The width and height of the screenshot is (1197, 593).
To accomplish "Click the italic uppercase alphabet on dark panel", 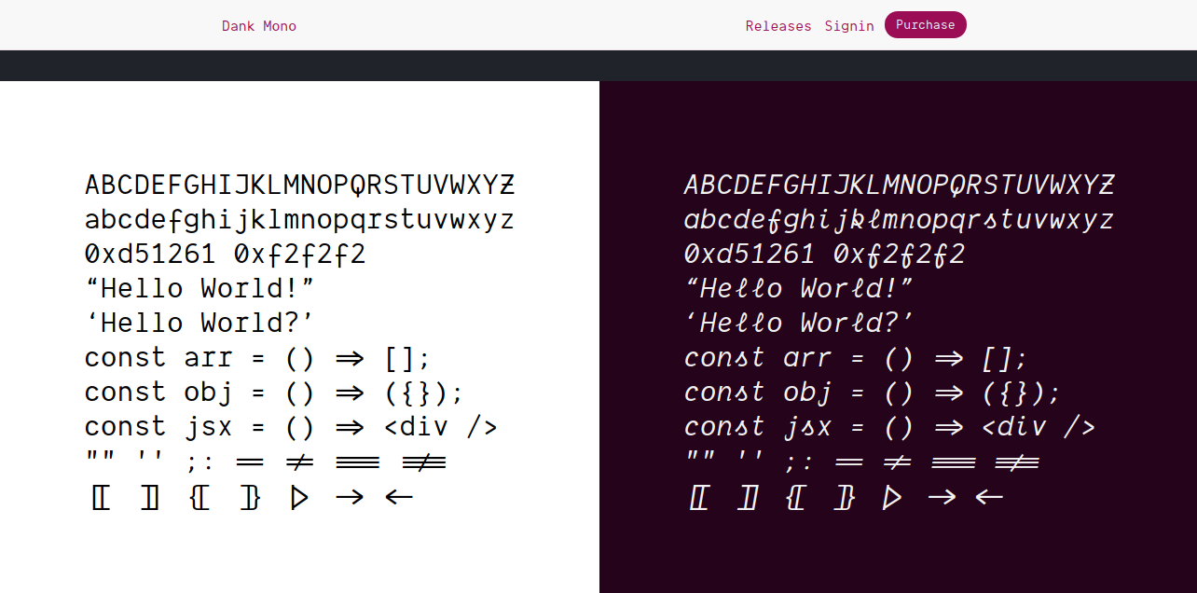I will click(x=899, y=186).
